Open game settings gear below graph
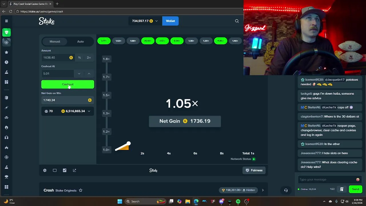366x206 pixels. click(x=45, y=170)
